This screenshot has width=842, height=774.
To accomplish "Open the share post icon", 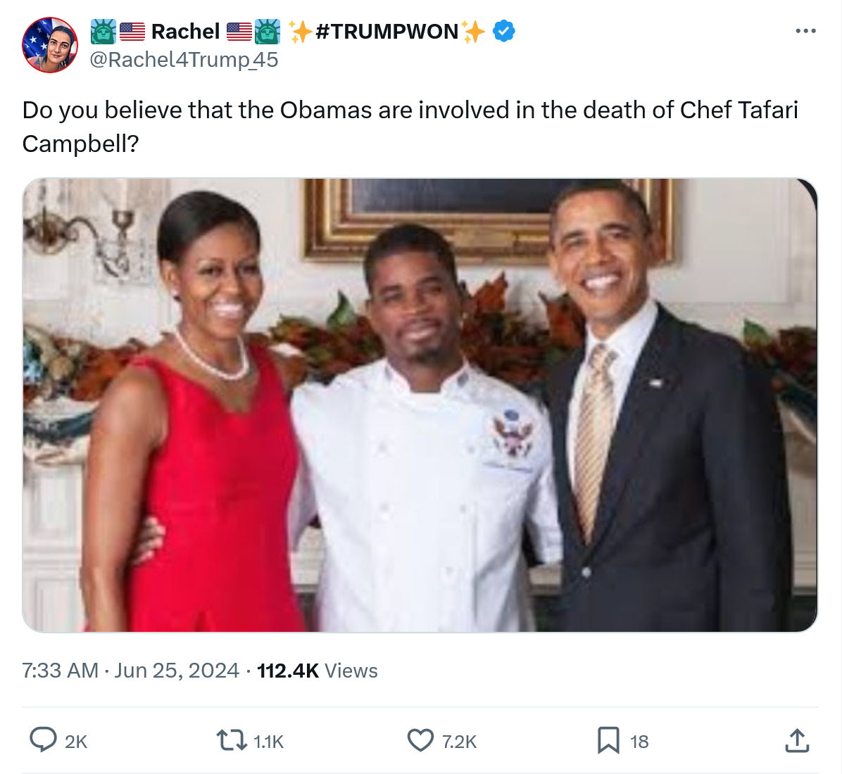I will coord(796,740).
